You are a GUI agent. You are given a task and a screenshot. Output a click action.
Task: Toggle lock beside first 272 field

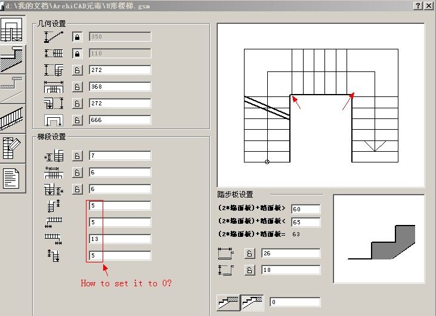coord(78,70)
